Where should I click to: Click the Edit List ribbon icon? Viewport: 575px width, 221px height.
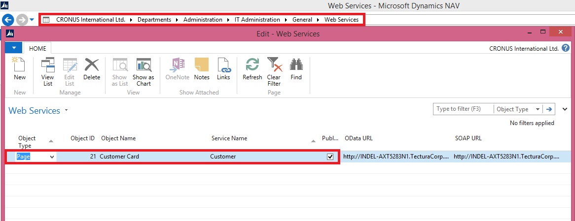tap(70, 72)
